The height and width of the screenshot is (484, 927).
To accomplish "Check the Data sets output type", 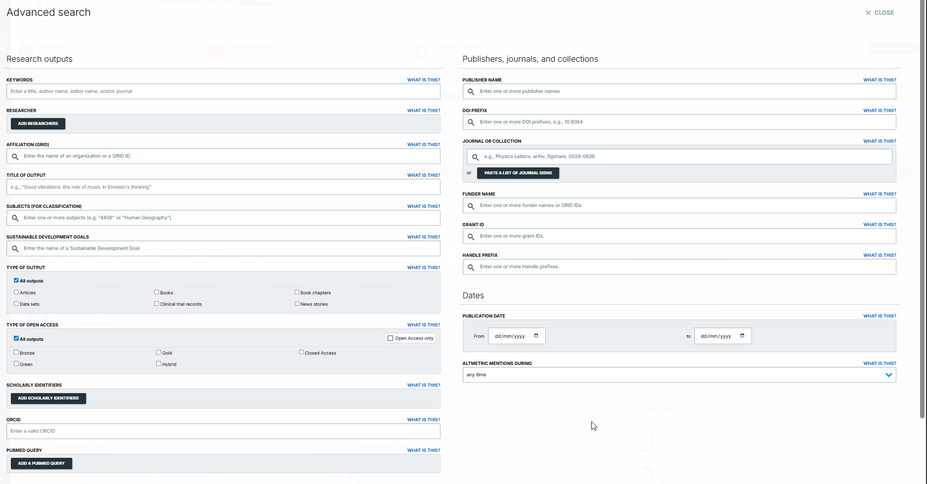I will 16,303.
